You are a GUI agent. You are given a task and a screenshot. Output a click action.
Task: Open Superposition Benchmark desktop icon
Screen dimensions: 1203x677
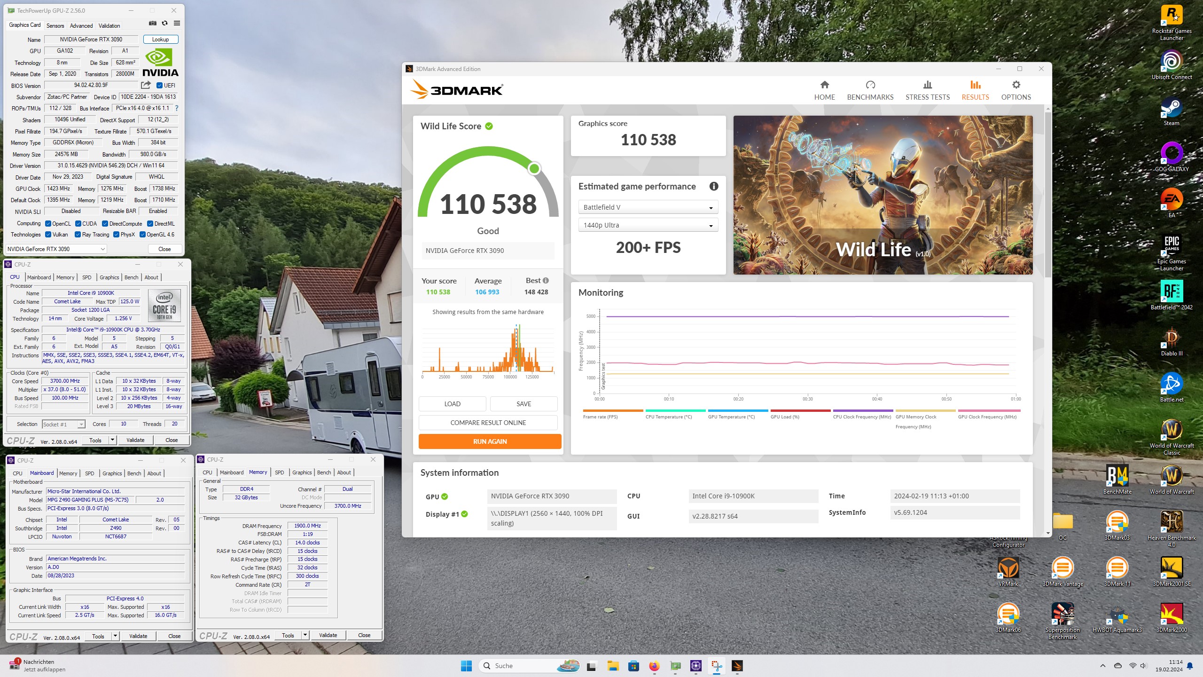pos(1062,621)
